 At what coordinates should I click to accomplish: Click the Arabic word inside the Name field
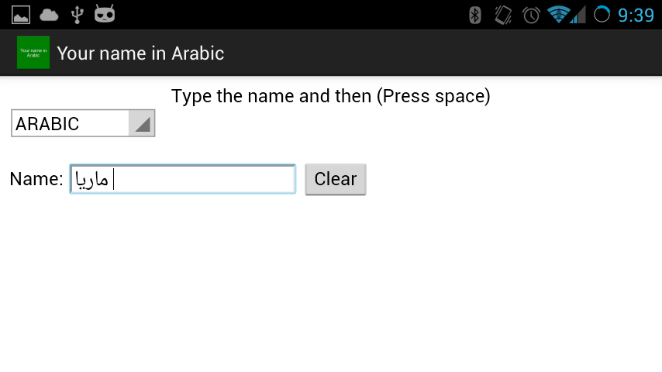(91, 180)
